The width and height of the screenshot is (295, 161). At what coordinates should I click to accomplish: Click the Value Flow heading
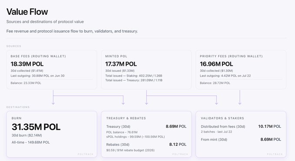tap(27, 12)
